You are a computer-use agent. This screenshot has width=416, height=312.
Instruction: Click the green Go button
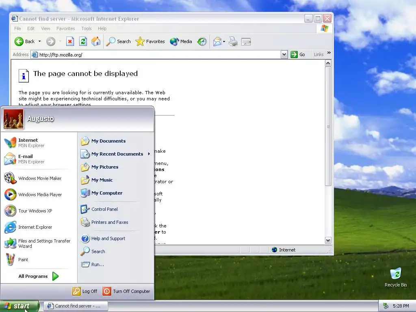click(x=298, y=55)
